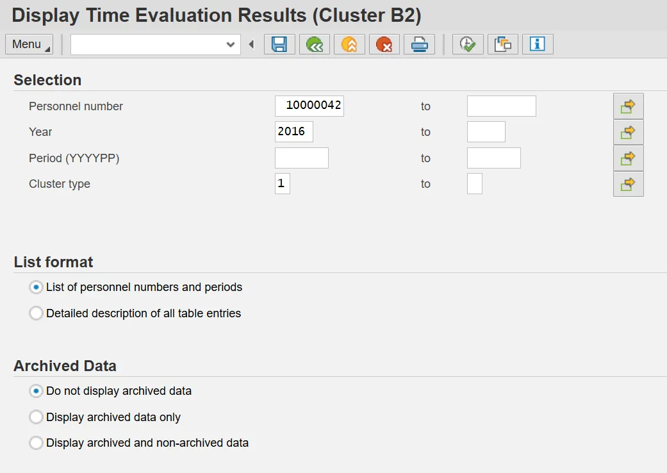The height and width of the screenshot is (473, 667).
Task: Click the Print icon
Action: point(419,44)
